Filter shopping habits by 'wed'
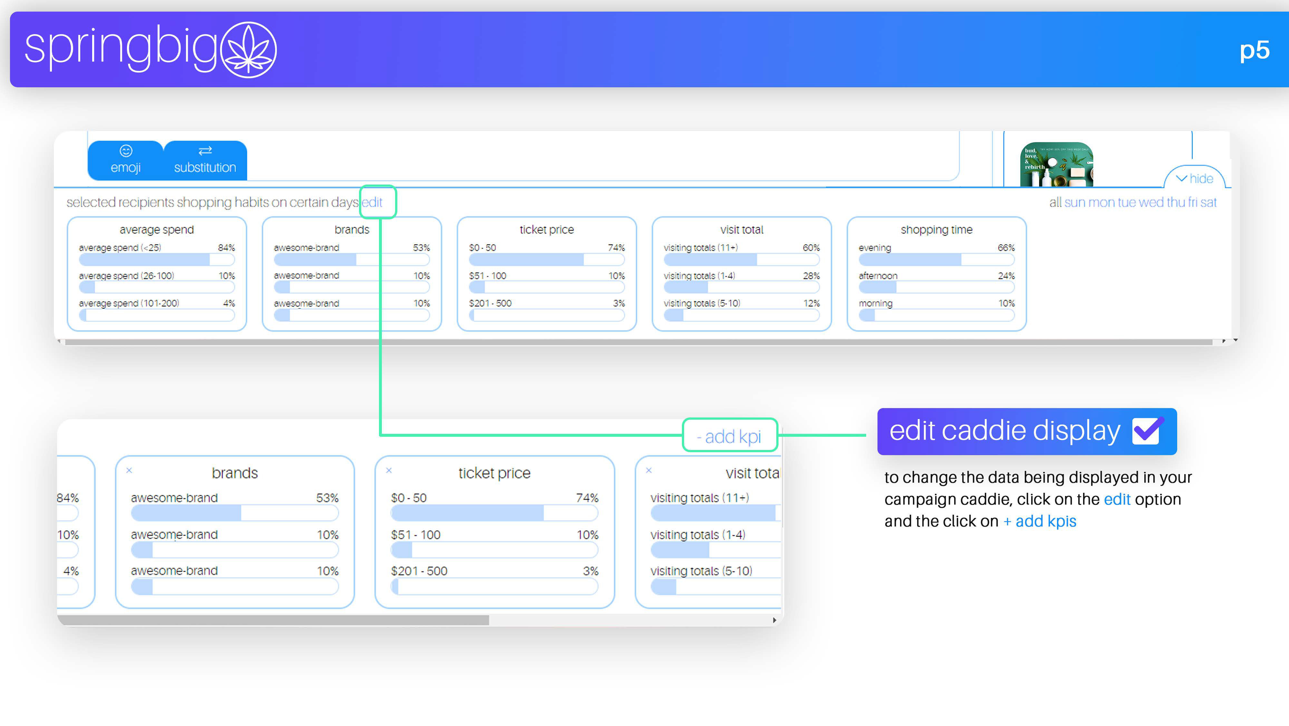 1151,203
